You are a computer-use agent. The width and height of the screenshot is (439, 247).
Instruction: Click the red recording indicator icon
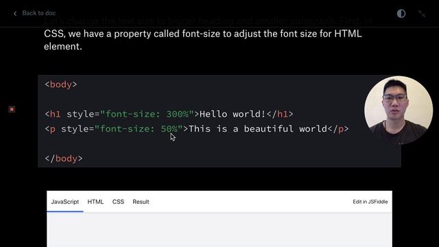[12, 109]
